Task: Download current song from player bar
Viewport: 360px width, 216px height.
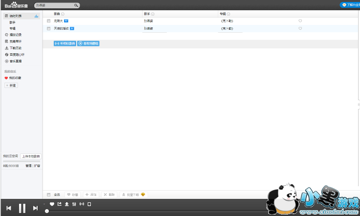Action: pos(67,204)
